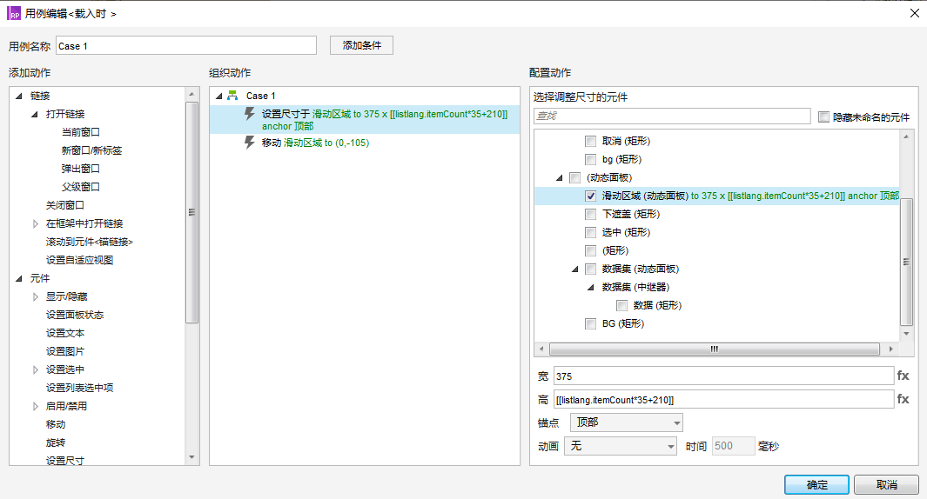This screenshot has height=499, width=927.
Task: Click the 查找 search field
Action: (x=672, y=116)
